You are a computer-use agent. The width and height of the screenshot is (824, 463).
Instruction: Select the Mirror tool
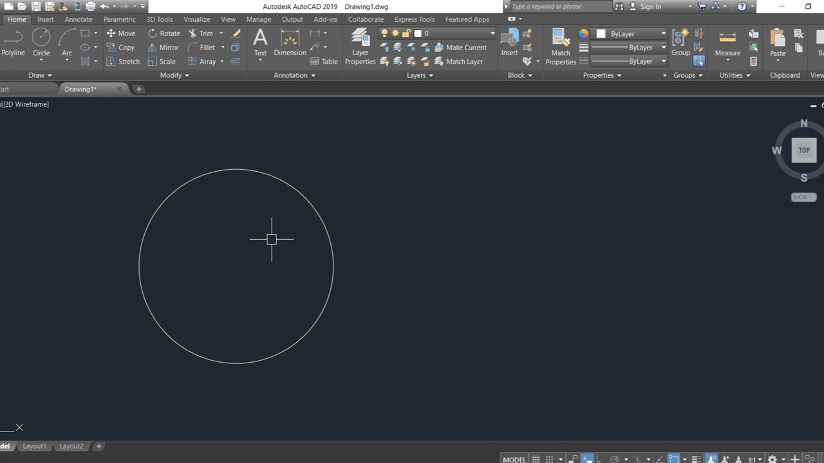point(163,48)
